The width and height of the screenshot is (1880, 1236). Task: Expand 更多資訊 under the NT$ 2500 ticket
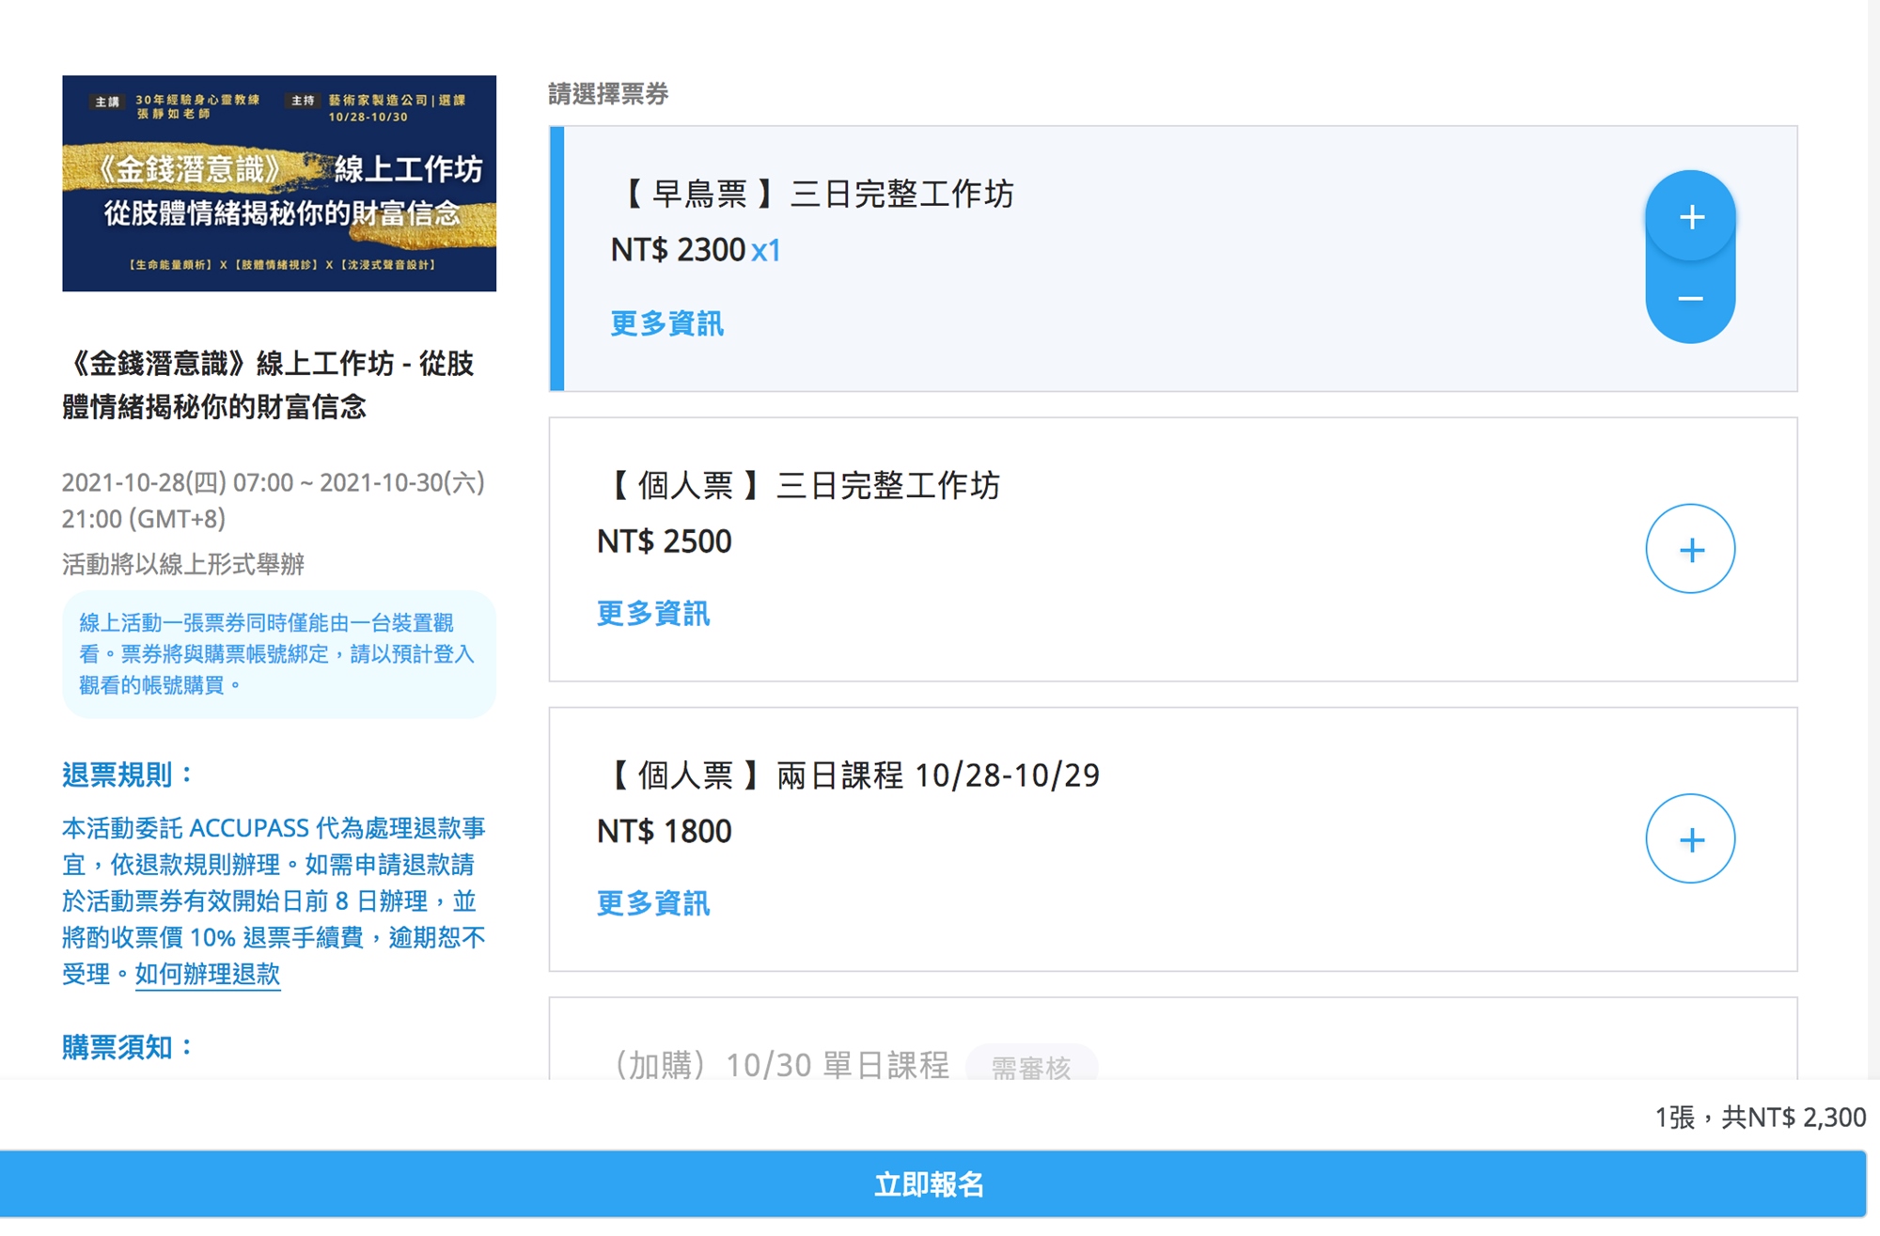pos(653,614)
